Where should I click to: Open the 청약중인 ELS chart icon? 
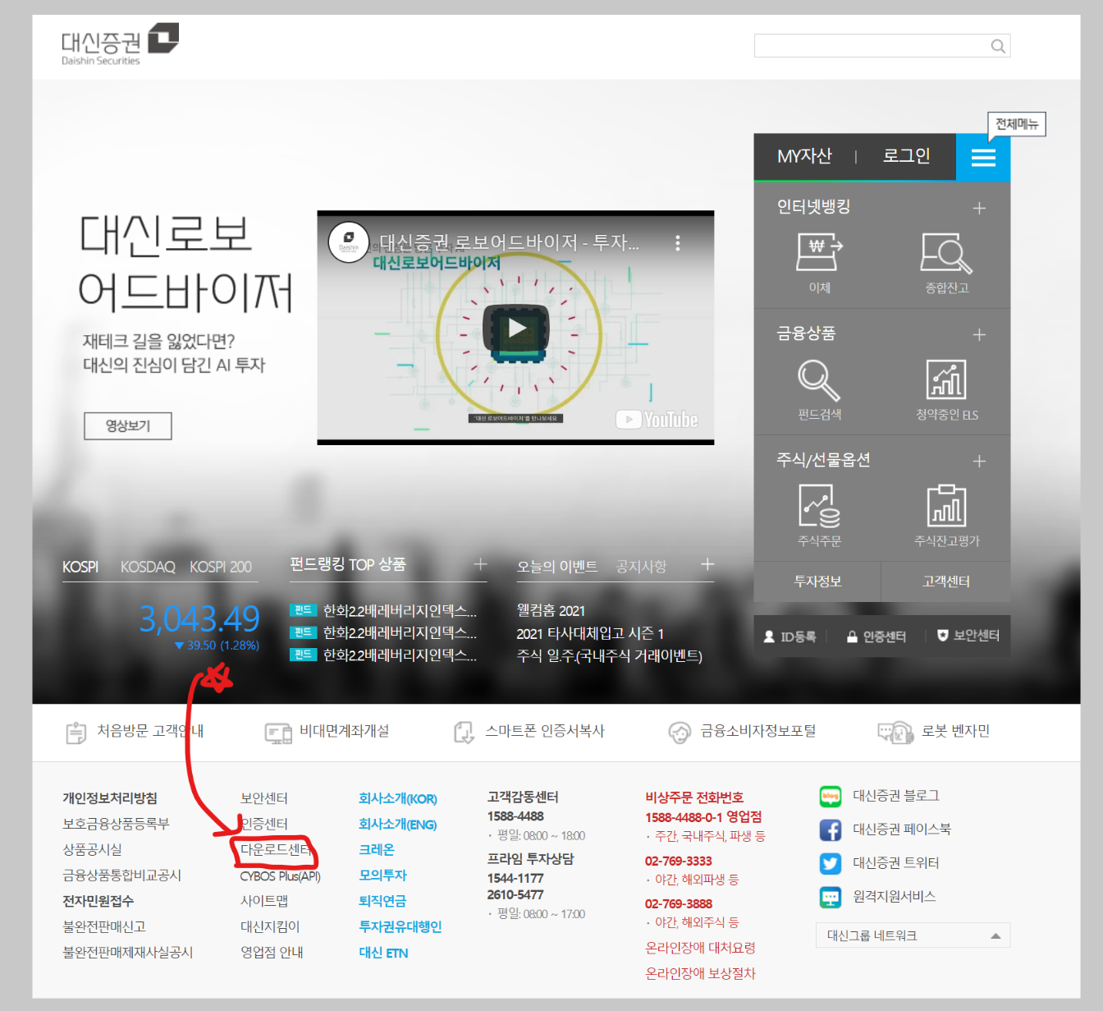coord(946,379)
